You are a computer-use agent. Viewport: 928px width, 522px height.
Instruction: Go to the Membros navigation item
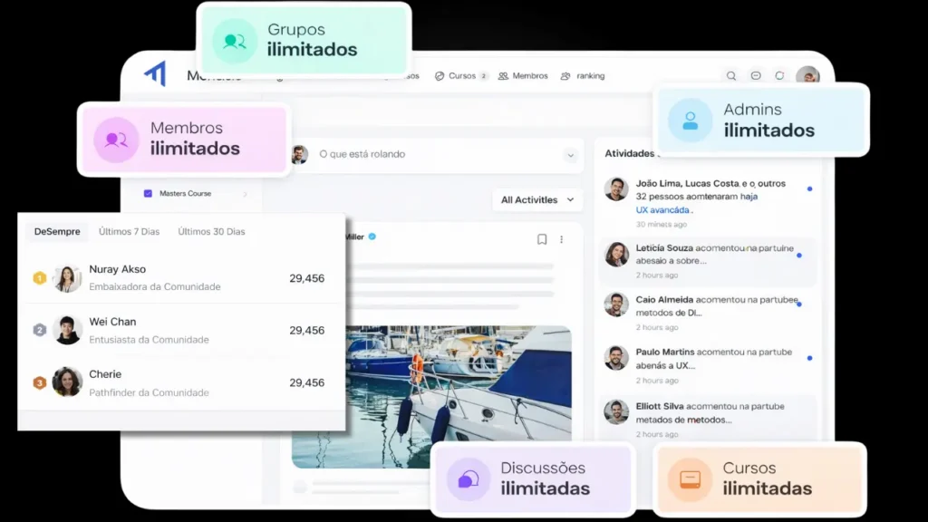pyautogui.click(x=523, y=76)
